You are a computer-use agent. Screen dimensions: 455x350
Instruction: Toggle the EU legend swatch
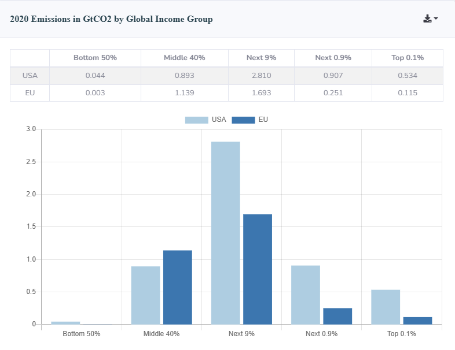[x=243, y=120]
